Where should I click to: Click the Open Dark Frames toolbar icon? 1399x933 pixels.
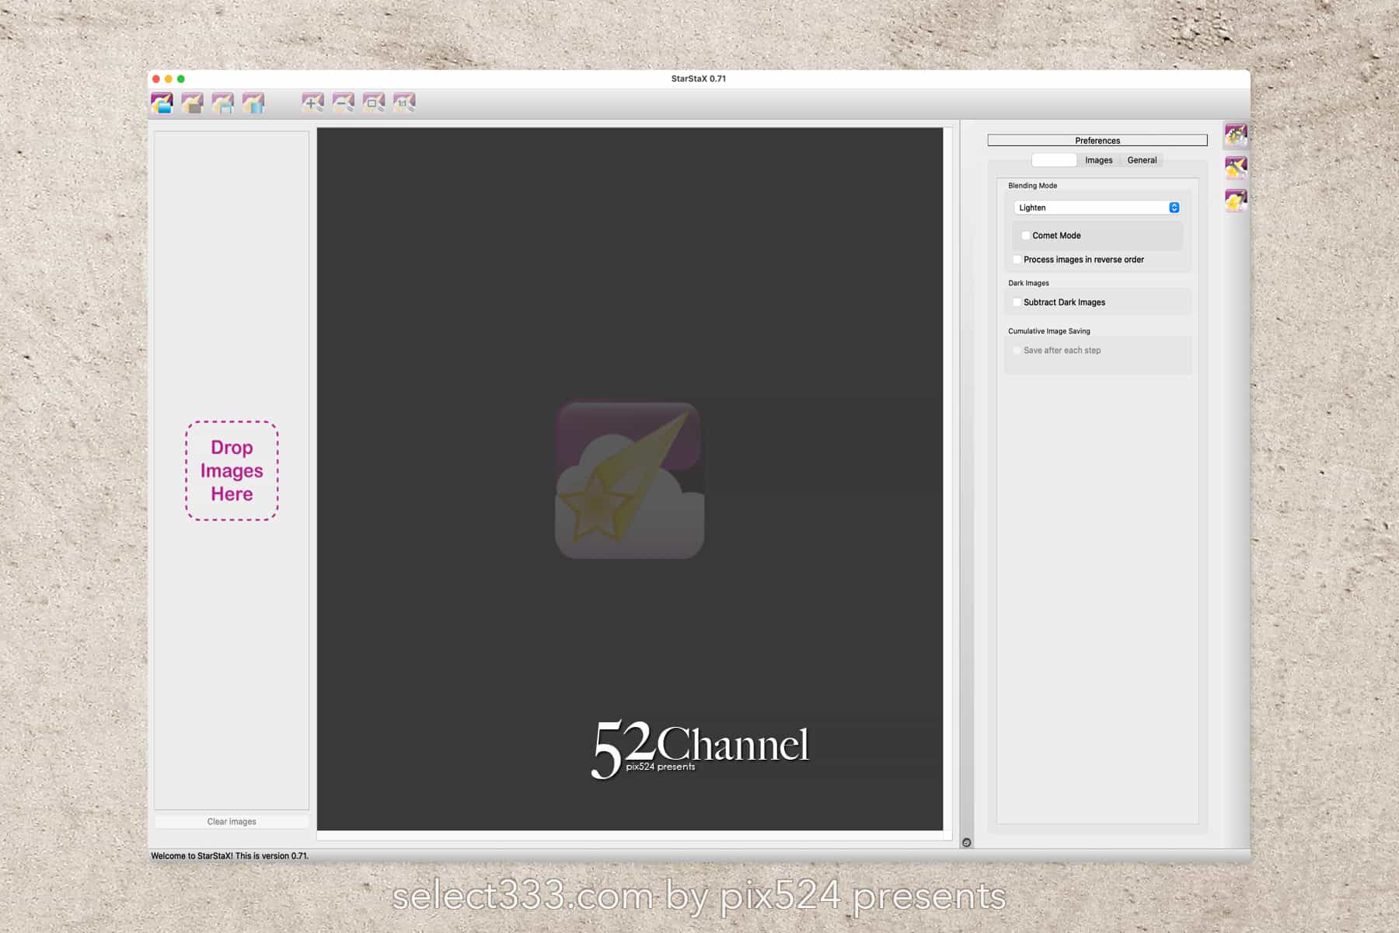[x=192, y=103]
